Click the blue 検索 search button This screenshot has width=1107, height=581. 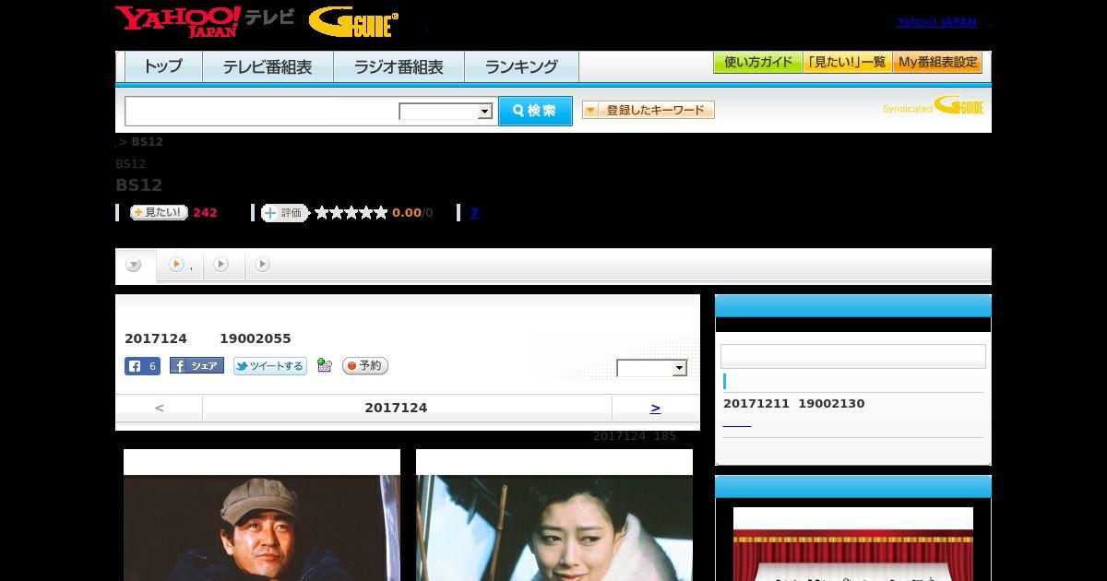pyautogui.click(x=535, y=111)
